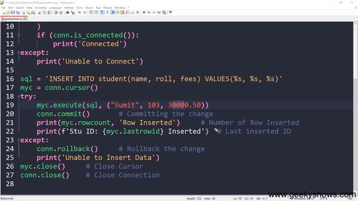The height and width of the screenshot is (201, 358).
Task: Select the geekyshows.py document tab
Action: (x=13, y=19)
